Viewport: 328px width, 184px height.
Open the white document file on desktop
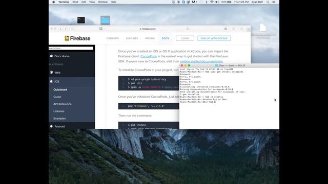pyautogui.click(x=263, y=28)
